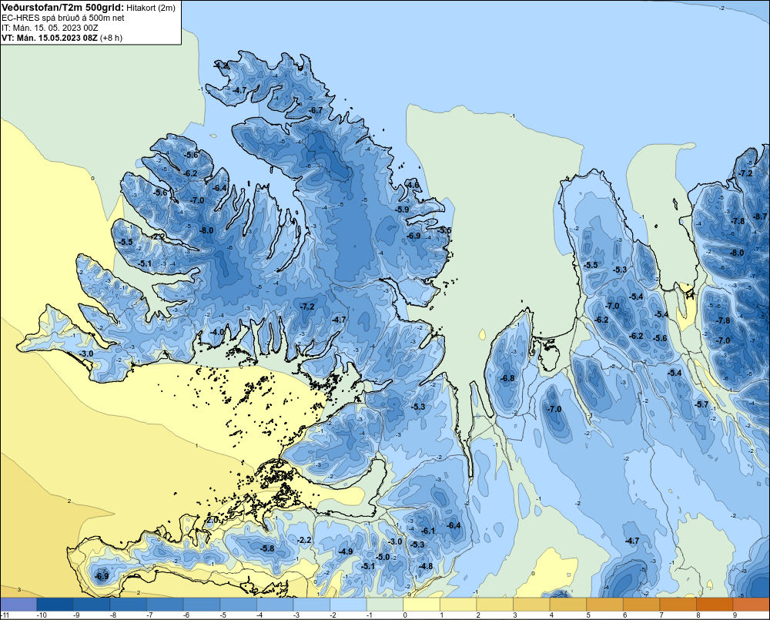The image size is (770, 620).
Task: Click the -4.6 temperature label
Action: 413,185
